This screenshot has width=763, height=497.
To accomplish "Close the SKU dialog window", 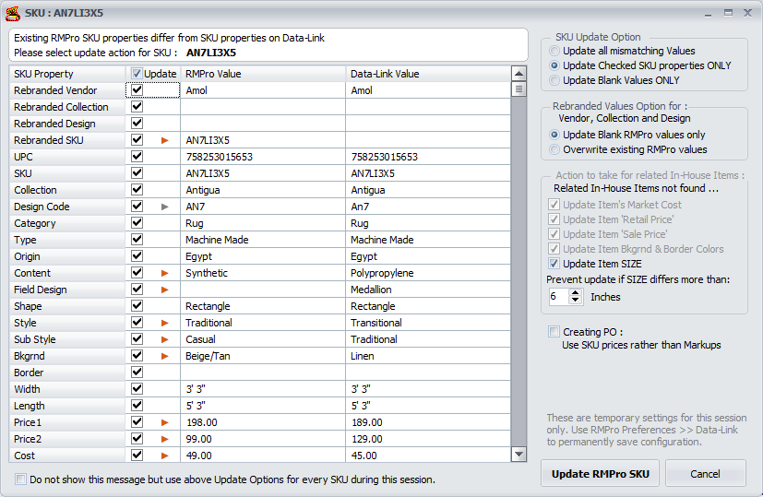I will coord(748,13).
